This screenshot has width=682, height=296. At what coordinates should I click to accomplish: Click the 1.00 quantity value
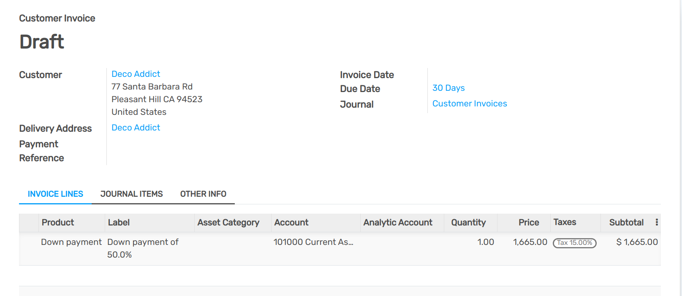pyautogui.click(x=486, y=242)
